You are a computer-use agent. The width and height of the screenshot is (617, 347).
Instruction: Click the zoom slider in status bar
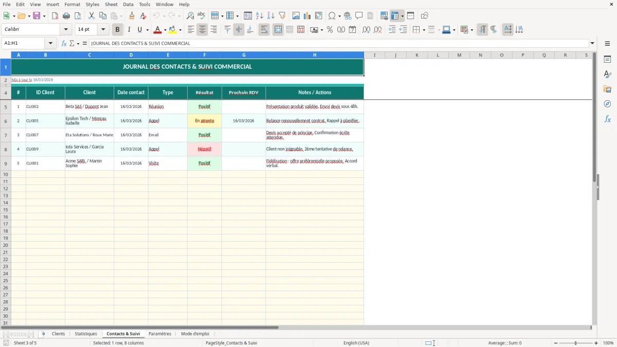tap(575, 343)
